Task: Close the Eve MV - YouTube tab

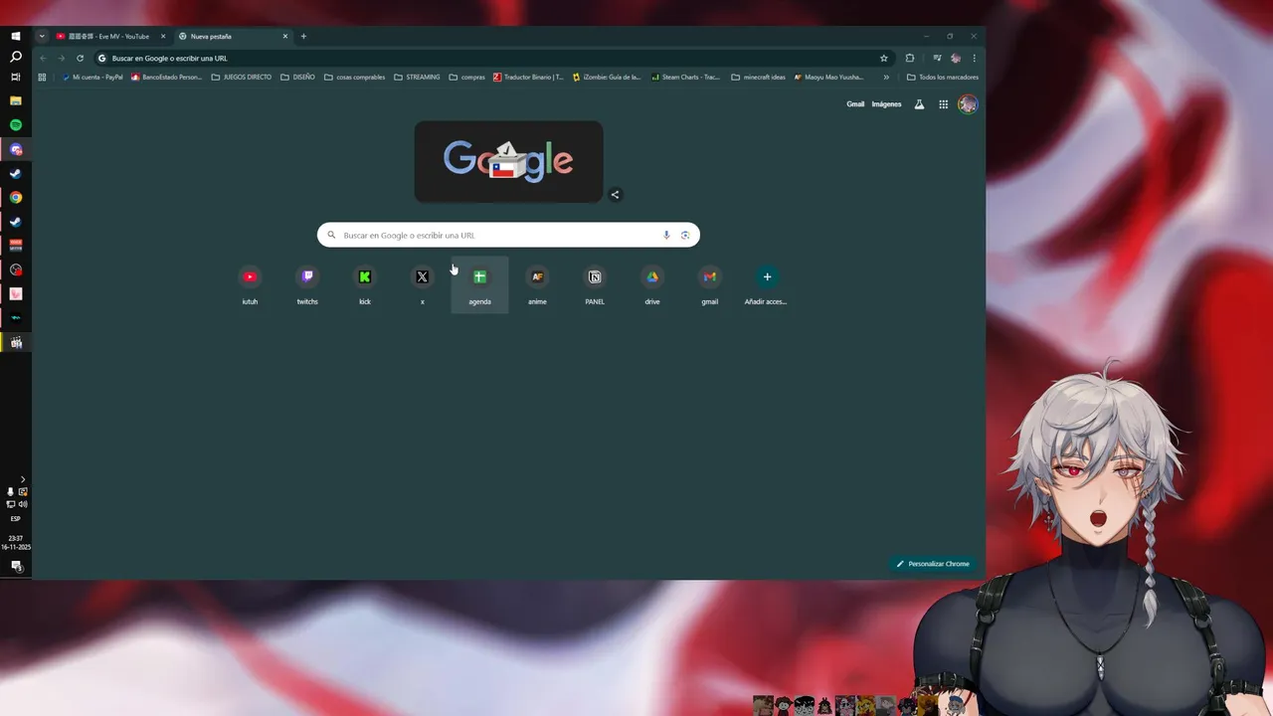Action: pos(163,36)
